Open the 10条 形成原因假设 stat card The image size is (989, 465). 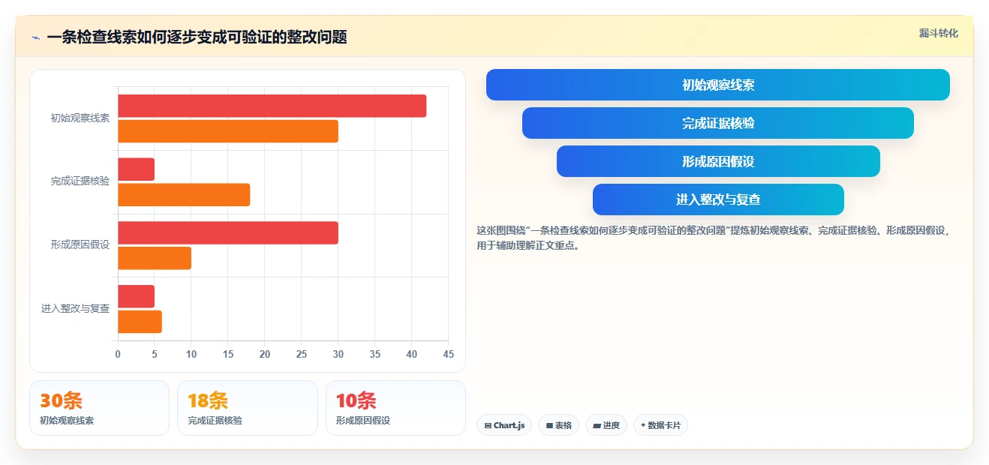[395, 408]
